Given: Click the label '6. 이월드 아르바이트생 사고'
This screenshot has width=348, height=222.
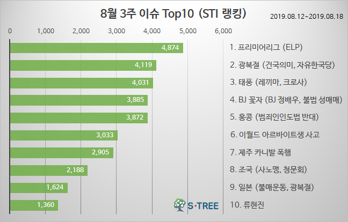Looking at the screenshot, I should [x=275, y=135].
